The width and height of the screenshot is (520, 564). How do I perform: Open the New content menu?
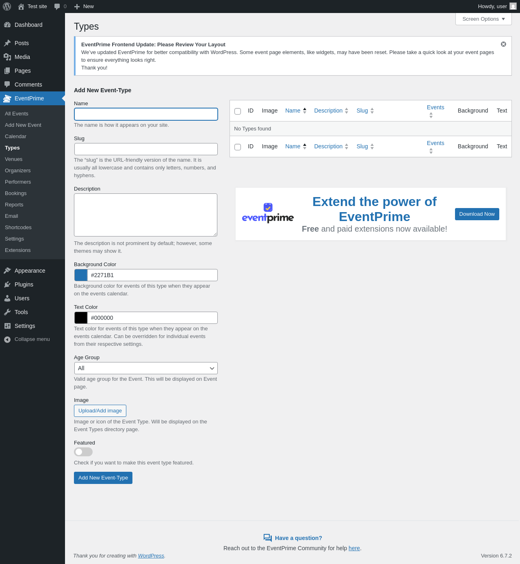(x=84, y=7)
